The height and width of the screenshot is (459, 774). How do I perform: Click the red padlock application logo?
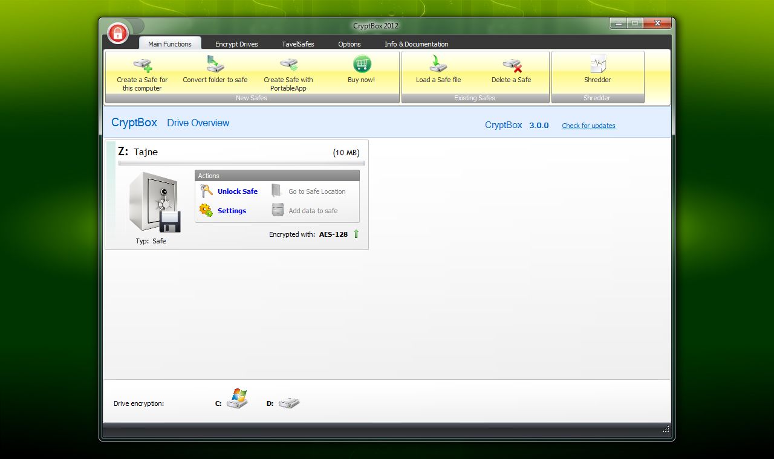(118, 33)
